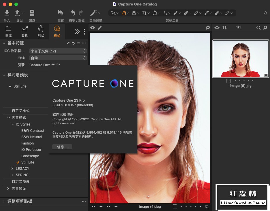Viewport: 270px width, 211px height.
Task: Toggle the color tag checkbox below viewer
Action: click(175, 206)
